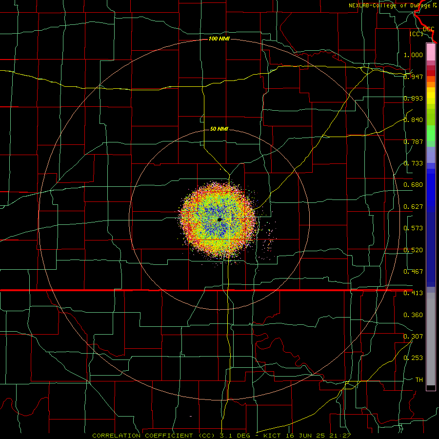Viewport: 439px width, 439px height.
Task: Select the 0.893 scale value
Action: tap(413, 98)
